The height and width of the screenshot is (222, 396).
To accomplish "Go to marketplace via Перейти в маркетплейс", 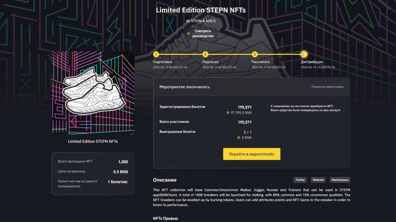I will tap(252, 154).
